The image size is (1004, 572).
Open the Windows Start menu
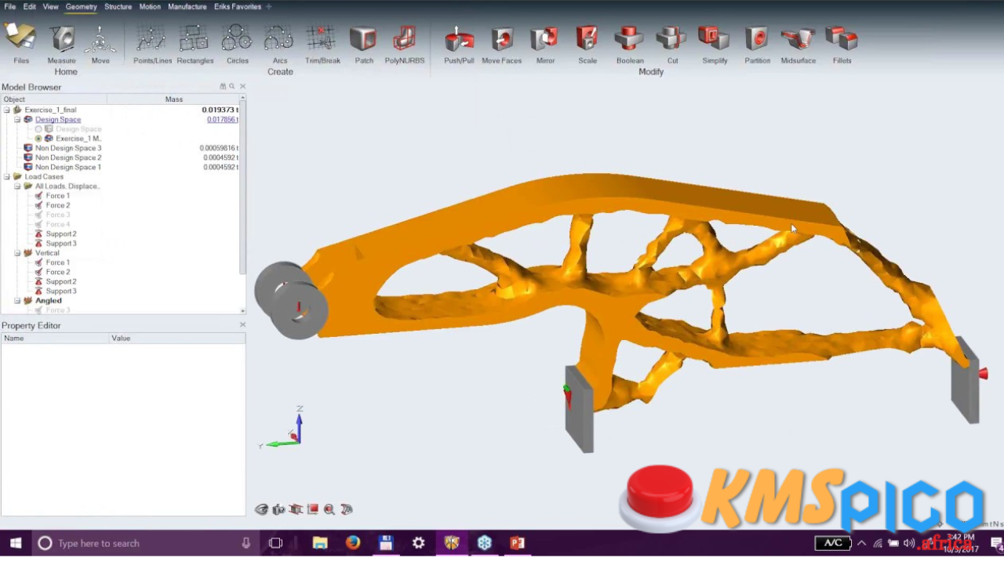click(16, 543)
